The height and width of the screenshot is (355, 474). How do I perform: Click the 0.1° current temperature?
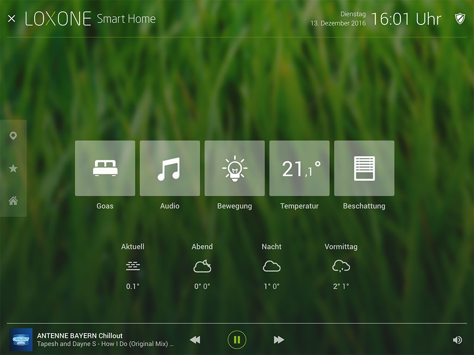tap(133, 286)
